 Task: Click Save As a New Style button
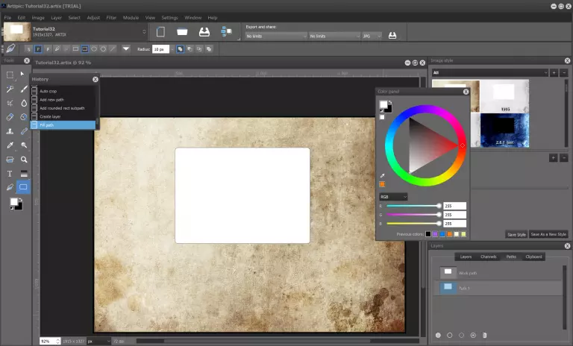click(x=549, y=234)
